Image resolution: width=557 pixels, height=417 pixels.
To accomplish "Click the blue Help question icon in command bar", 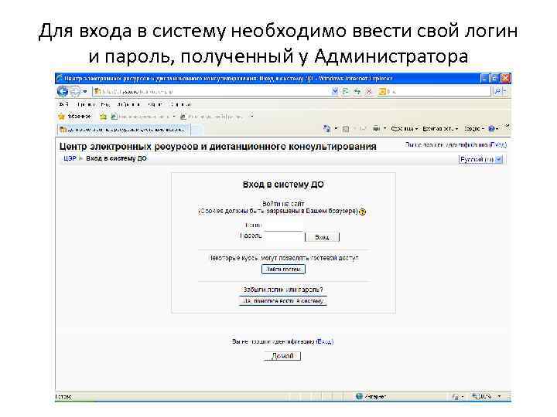I will tap(492, 129).
